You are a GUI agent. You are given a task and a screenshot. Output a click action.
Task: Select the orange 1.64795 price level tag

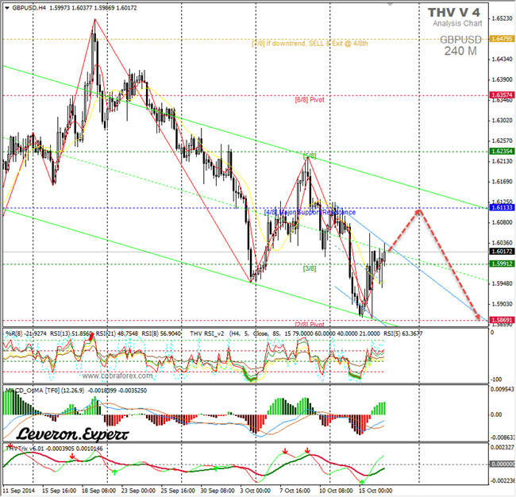click(x=501, y=39)
